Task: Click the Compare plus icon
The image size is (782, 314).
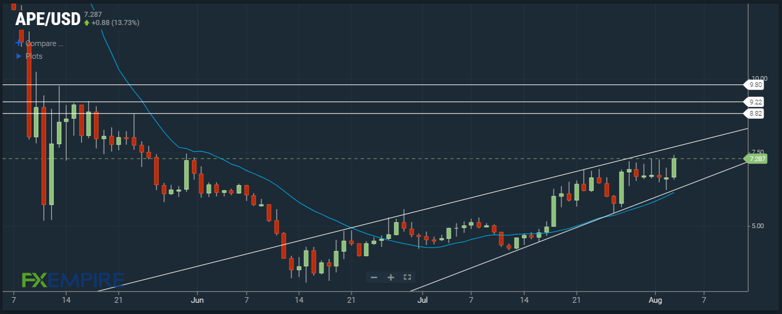Action: (x=19, y=43)
